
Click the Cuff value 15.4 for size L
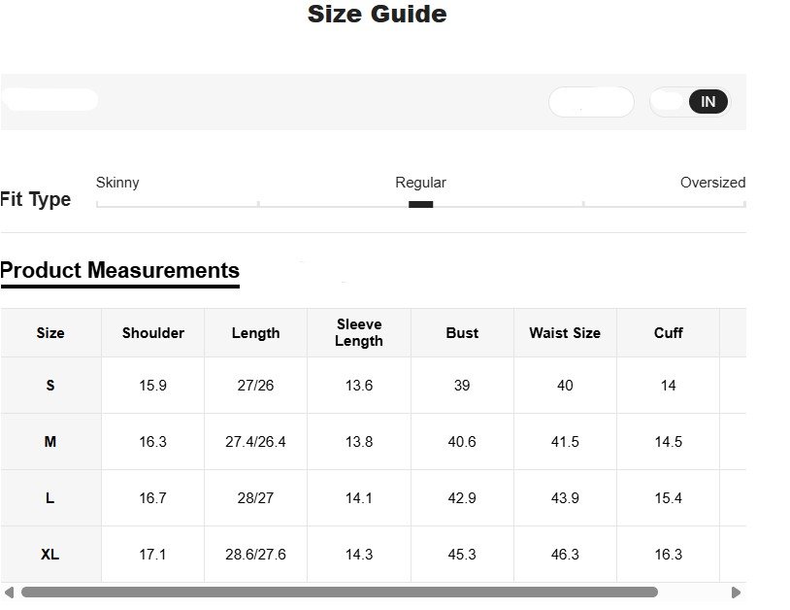(x=668, y=498)
